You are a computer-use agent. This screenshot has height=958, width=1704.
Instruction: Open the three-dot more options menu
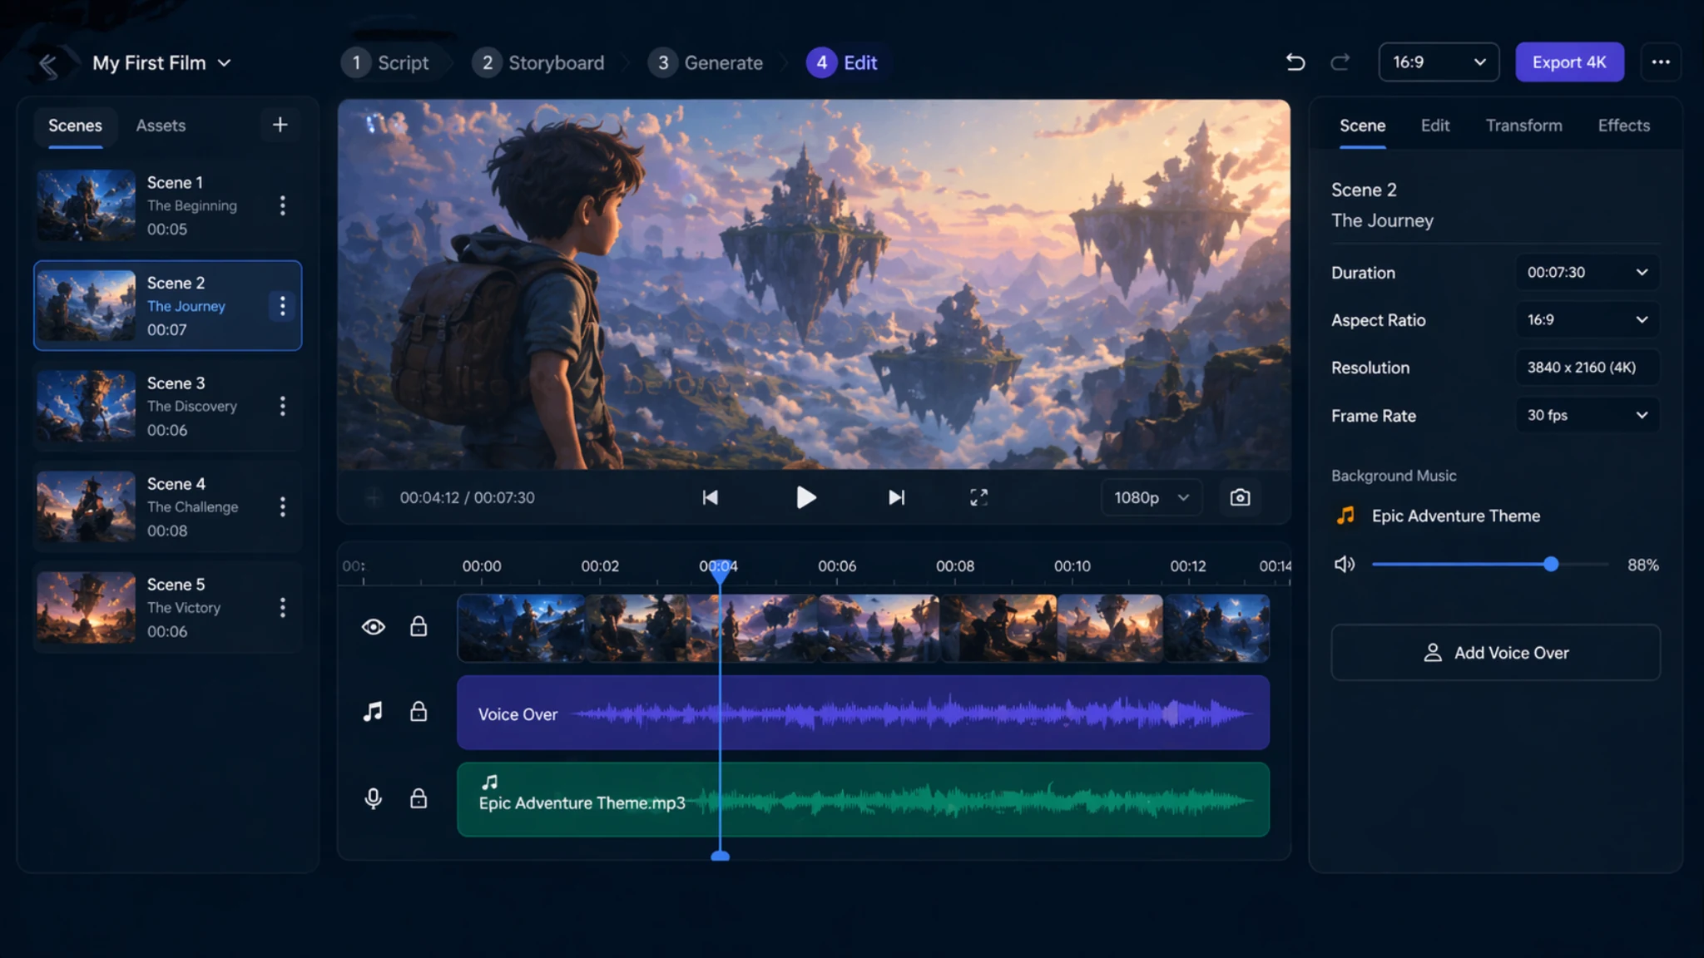[x=1661, y=62]
